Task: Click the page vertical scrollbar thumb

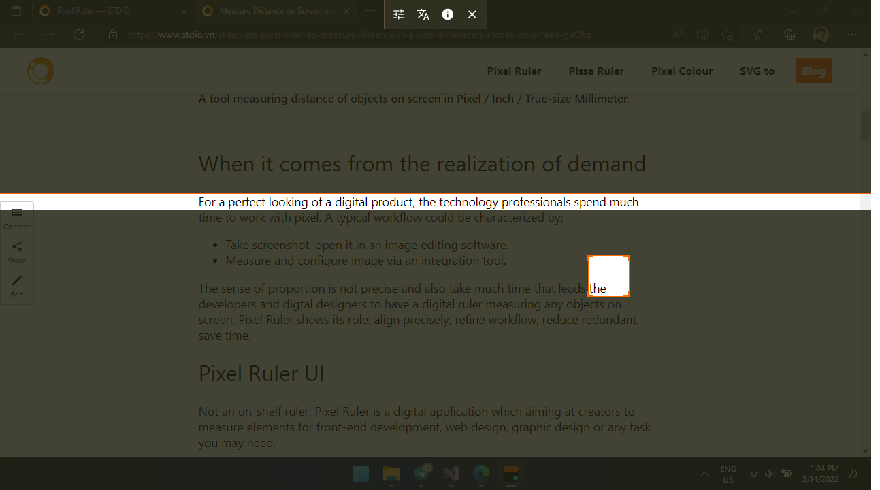Action: point(866,125)
